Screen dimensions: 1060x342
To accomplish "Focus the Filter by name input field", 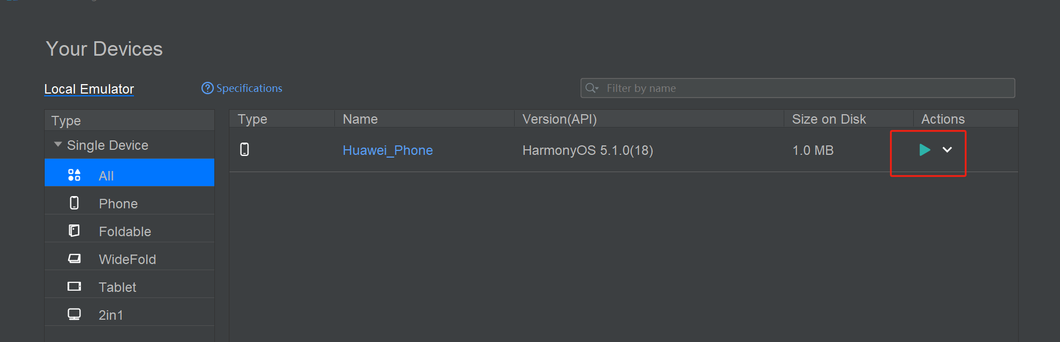I will point(804,88).
